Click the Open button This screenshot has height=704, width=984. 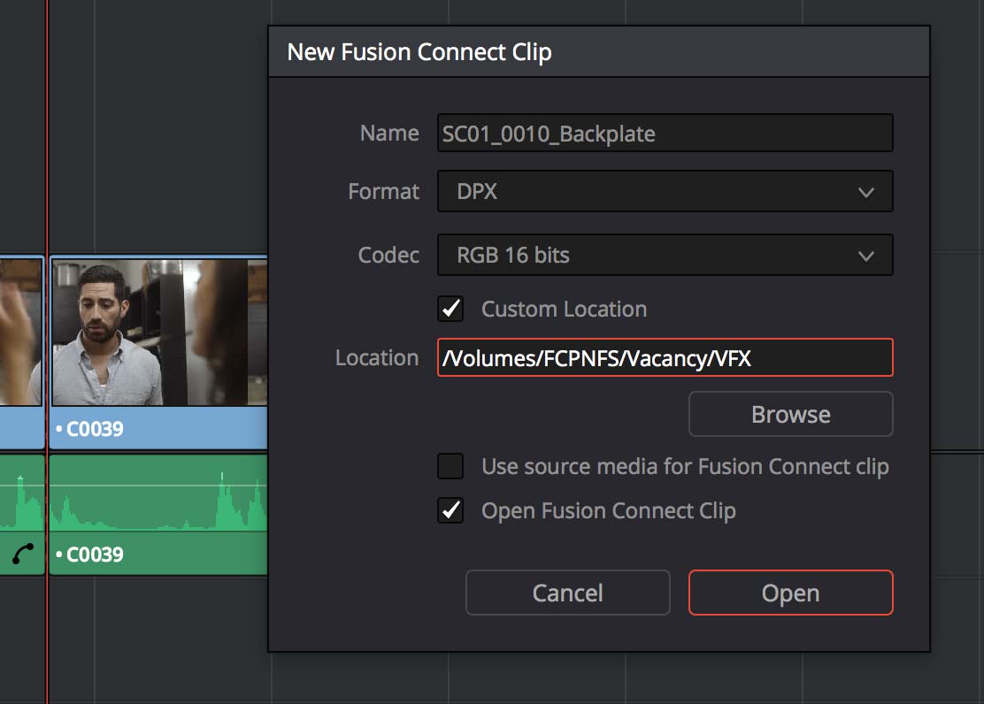791,593
